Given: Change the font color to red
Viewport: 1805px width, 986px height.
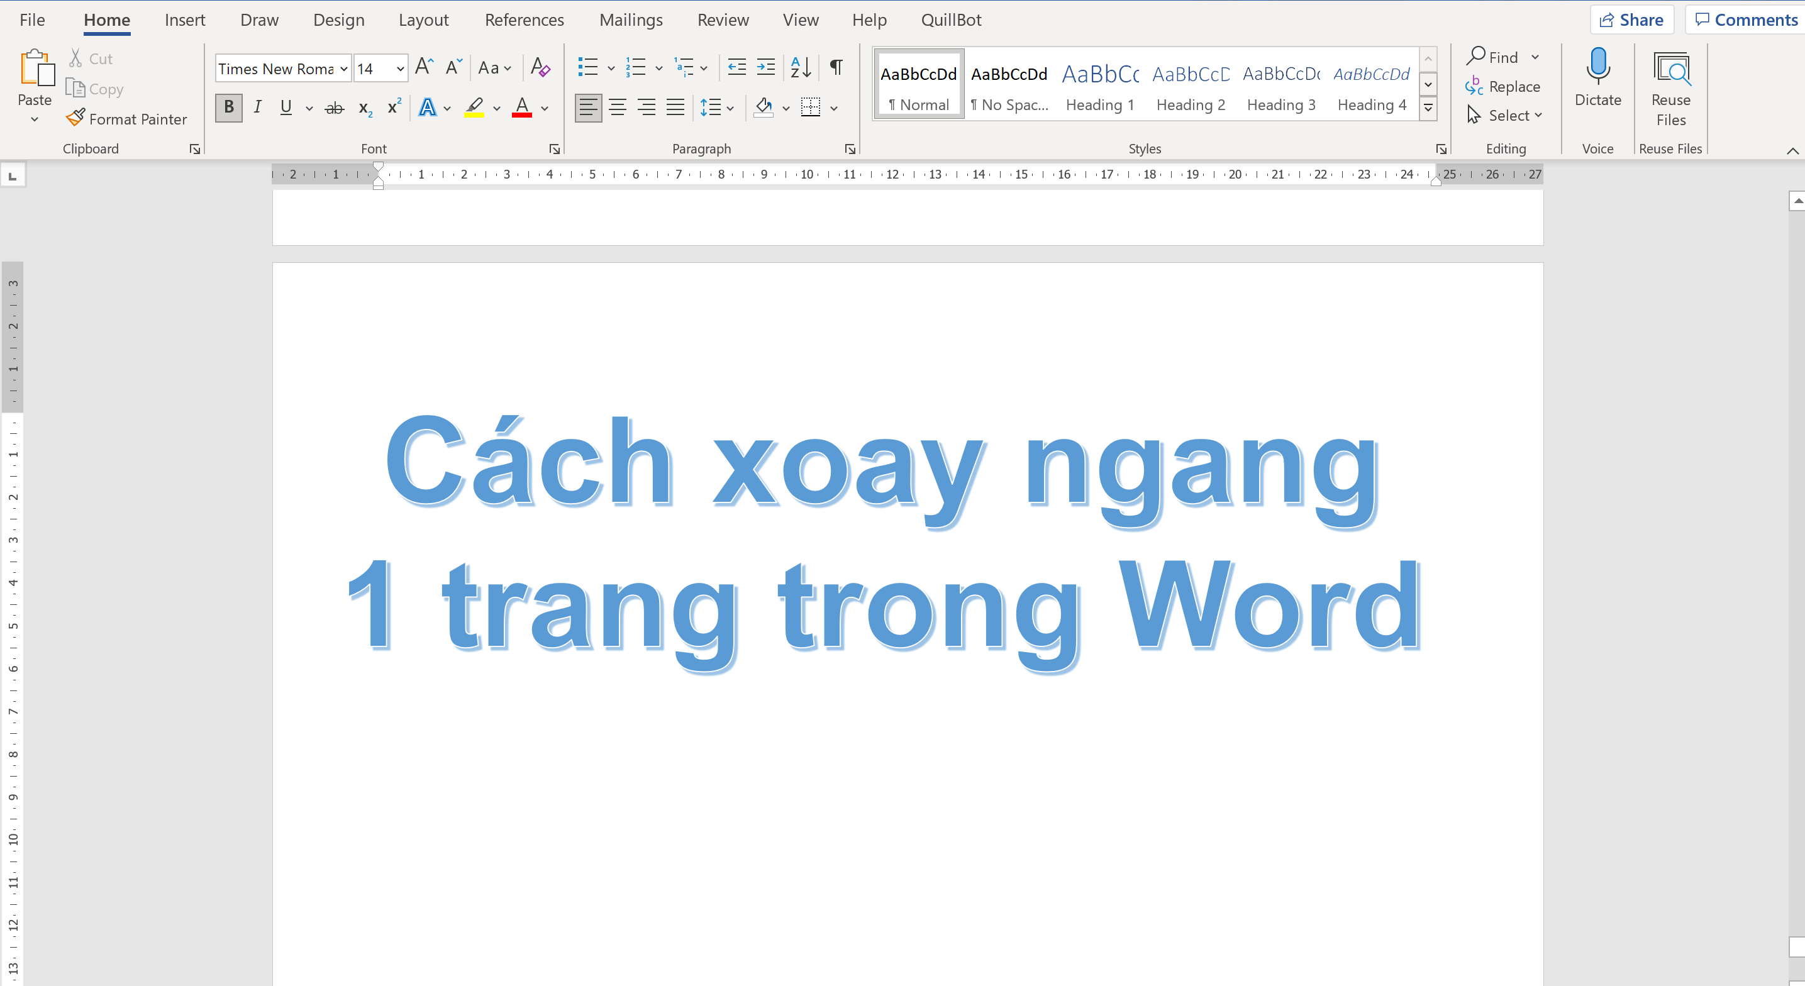Looking at the screenshot, I should click(523, 108).
